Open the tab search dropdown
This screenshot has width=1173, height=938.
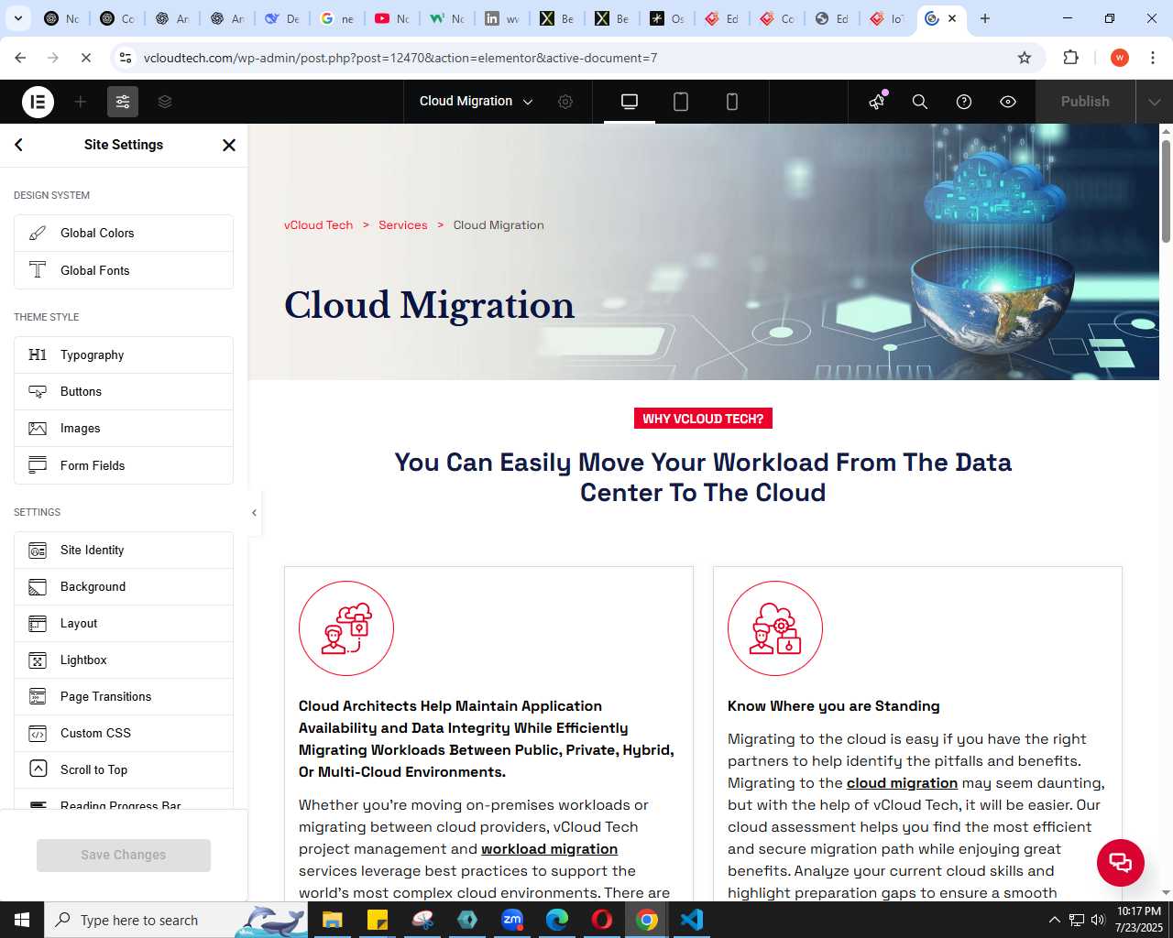[18, 18]
